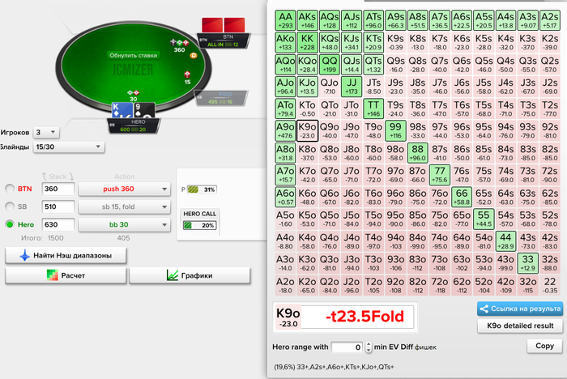Click Hero's King of diamonds card

[122, 110]
